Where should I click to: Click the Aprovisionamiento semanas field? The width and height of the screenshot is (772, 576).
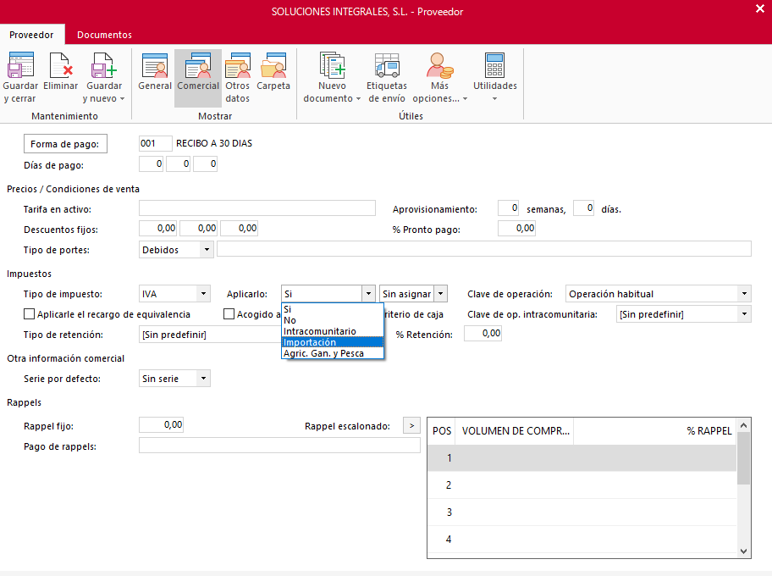[x=508, y=208]
